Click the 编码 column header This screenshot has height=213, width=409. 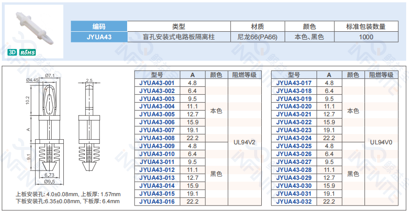coord(99,27)
